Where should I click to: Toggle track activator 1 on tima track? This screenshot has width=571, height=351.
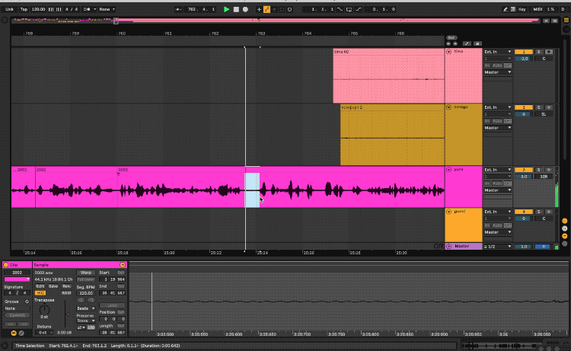click(524, 52)
